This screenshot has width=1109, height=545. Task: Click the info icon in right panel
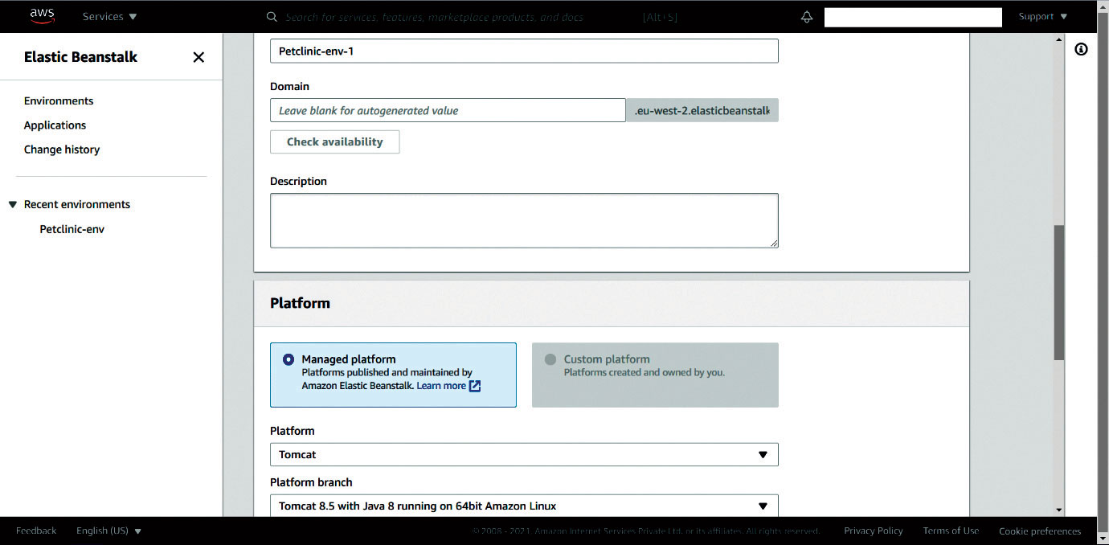(1081, 50)
